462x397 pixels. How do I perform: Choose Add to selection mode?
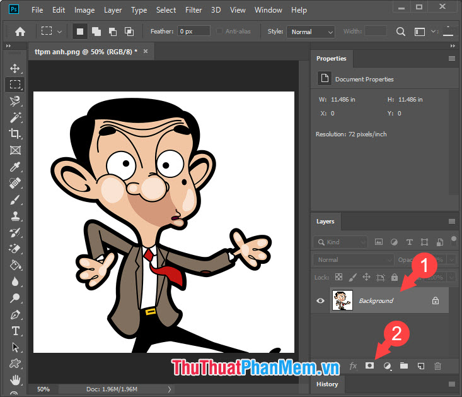[96, 32]
